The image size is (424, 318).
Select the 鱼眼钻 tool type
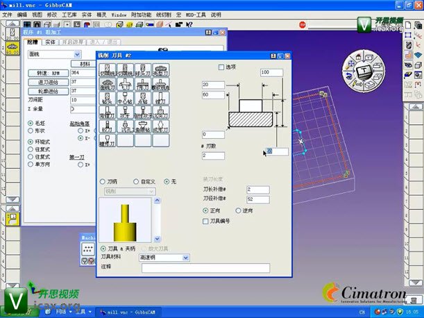(143, 126)
